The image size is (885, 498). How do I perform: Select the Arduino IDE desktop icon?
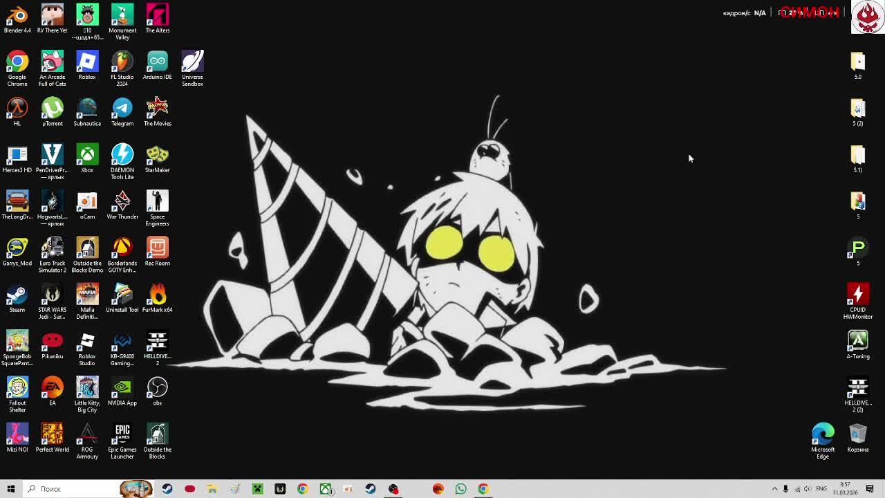[157, 65]
